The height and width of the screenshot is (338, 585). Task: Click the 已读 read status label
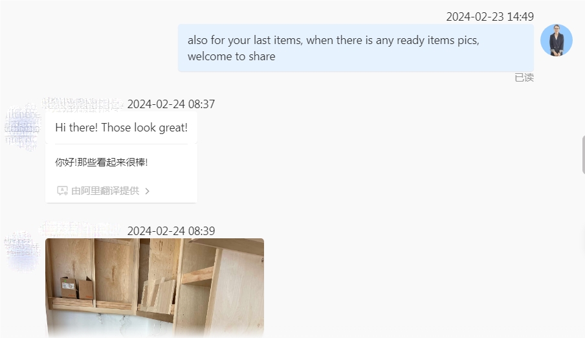pyautogui.click(x=524, y=78)
